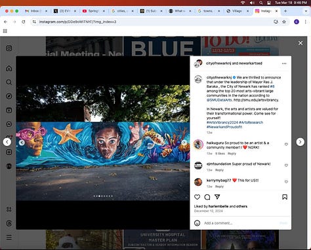
Task: Go to previous post arrow
Action: [x=7, y=142]
